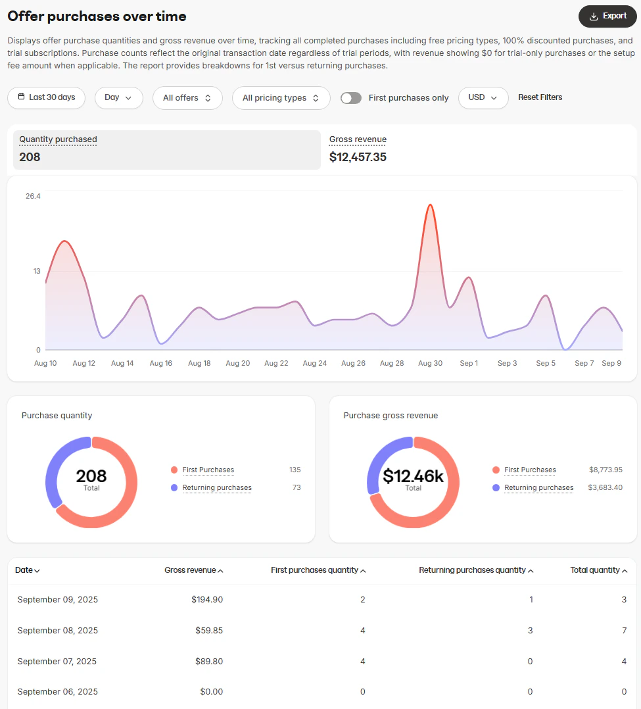641x709 pixels.
Task: Click the download icon on the Export button
Action: [593, 16]
